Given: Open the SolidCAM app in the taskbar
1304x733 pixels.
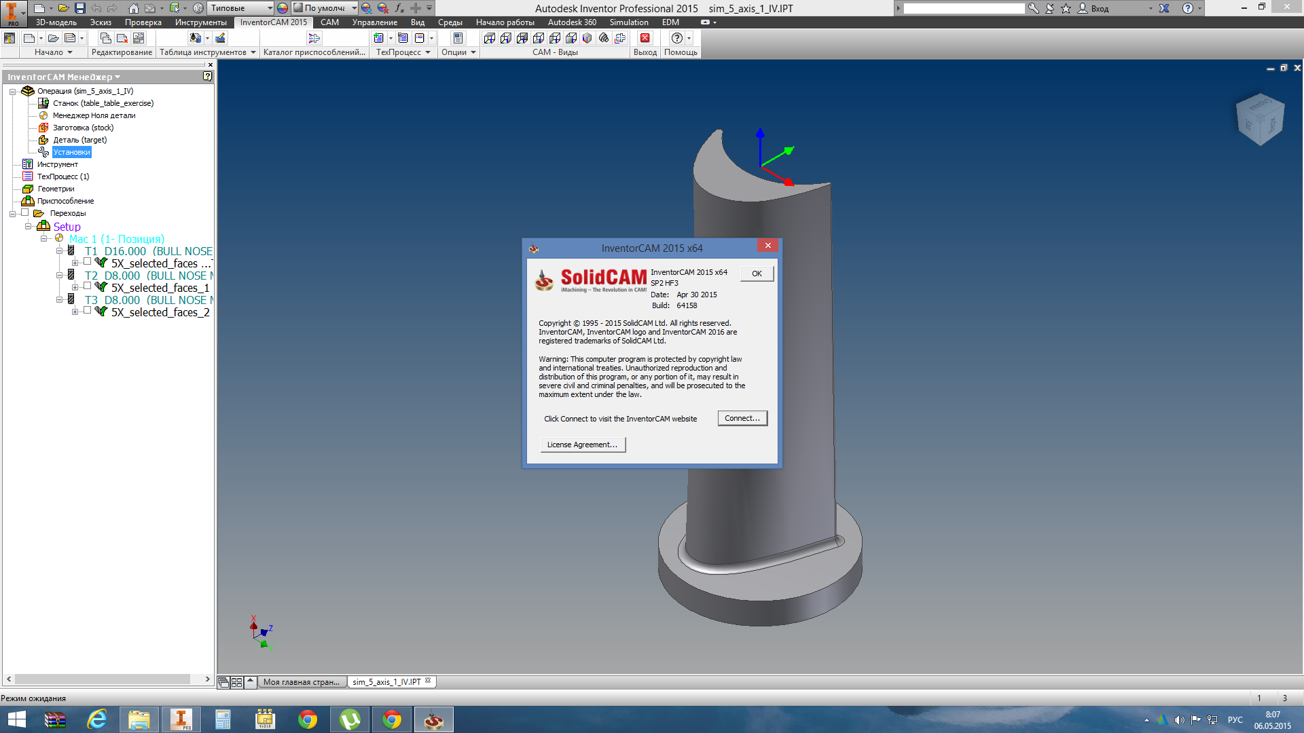Looking at the screenshot, I should point(434,719).
